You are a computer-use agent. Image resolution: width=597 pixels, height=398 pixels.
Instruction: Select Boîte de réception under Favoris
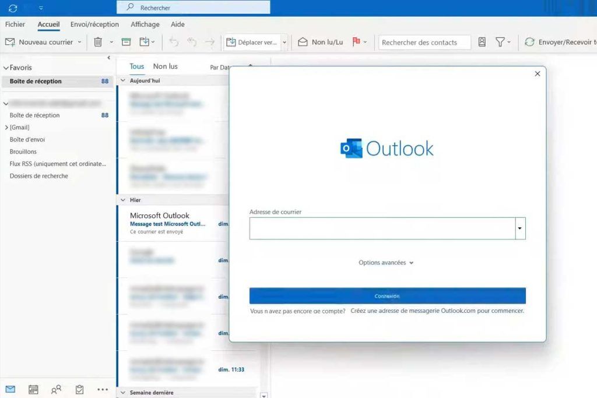pyautogui.click(x=58, y=81)
